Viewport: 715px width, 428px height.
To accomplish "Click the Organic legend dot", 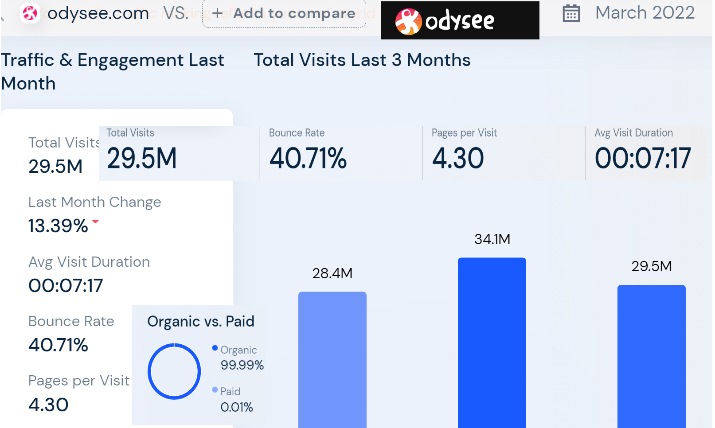I will [x=215, y=348].
